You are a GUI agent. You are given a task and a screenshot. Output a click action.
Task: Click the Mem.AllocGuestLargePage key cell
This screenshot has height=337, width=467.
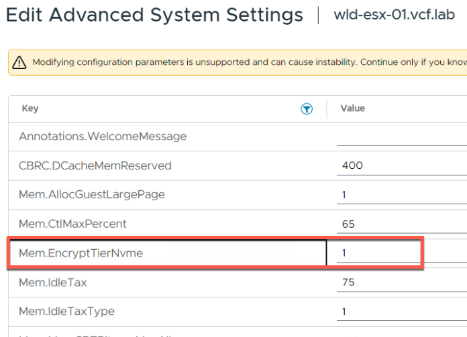pos(92,195)
